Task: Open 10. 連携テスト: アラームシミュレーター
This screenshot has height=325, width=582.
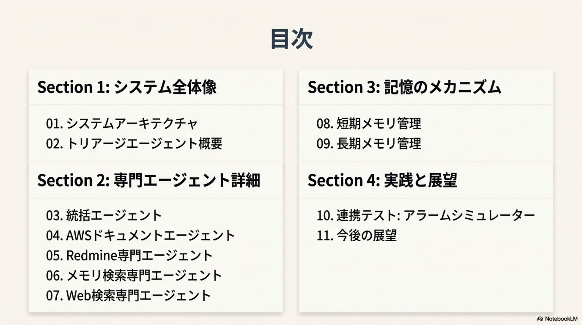Action: click(x=425, y=215)
